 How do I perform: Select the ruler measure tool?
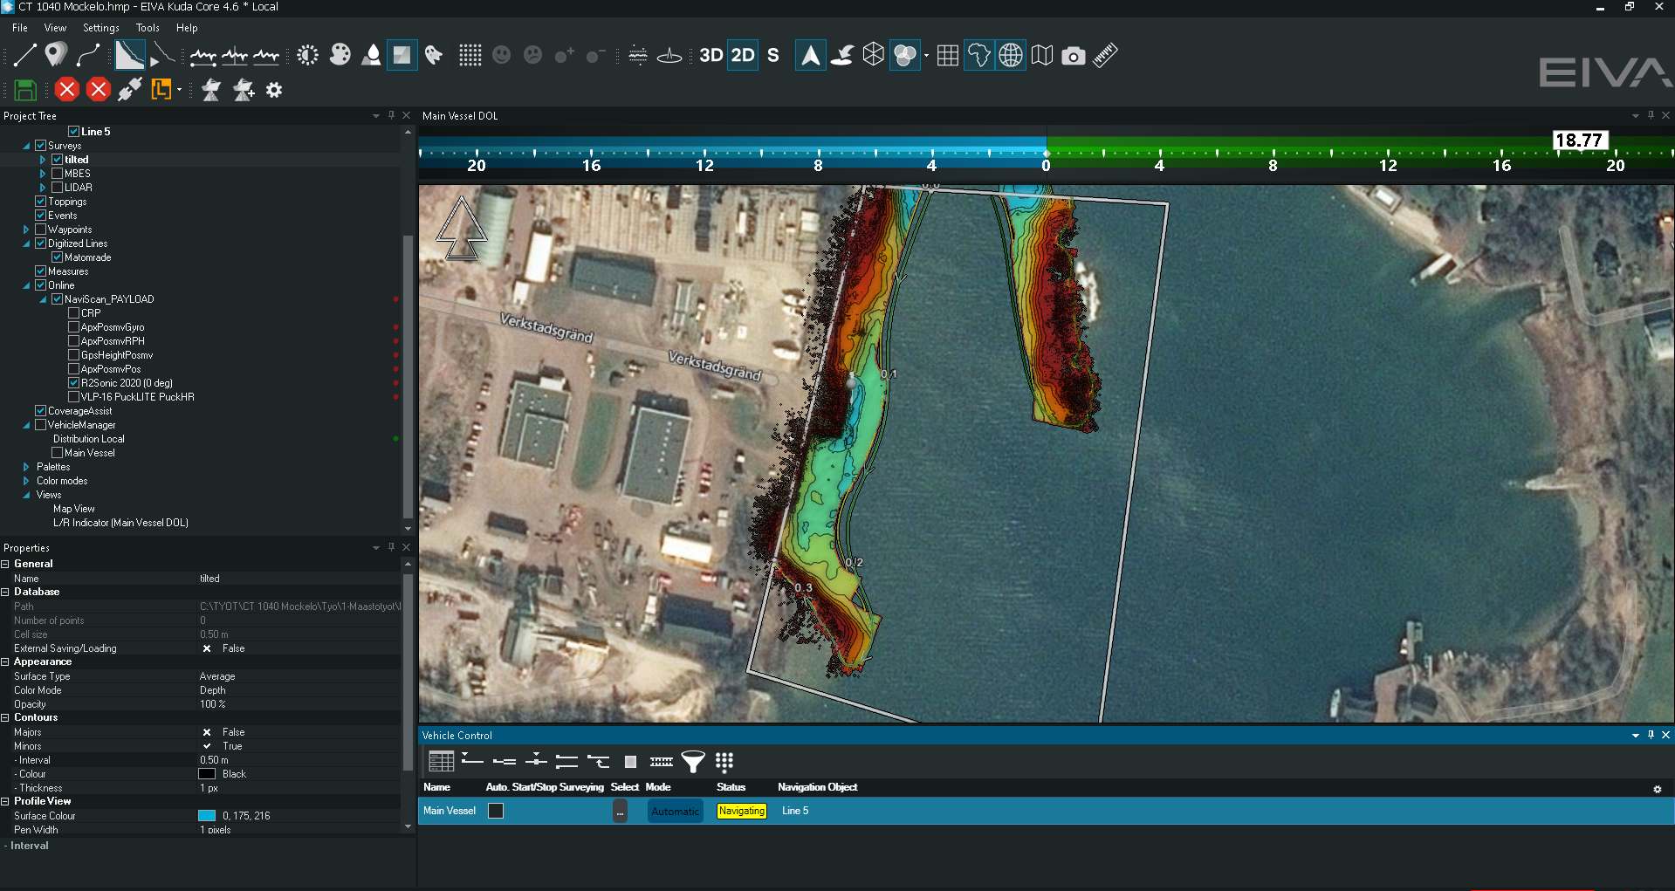click(x=1105, y=56)
